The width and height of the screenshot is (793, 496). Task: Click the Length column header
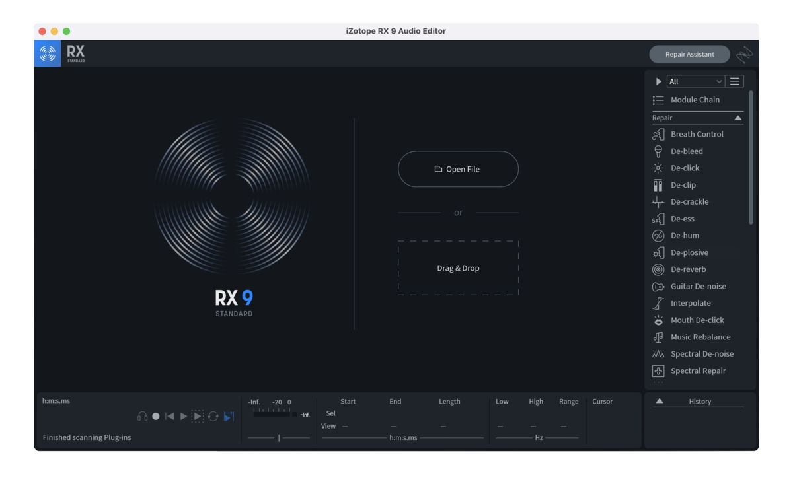pyautogui.click(x=449, y=401)
